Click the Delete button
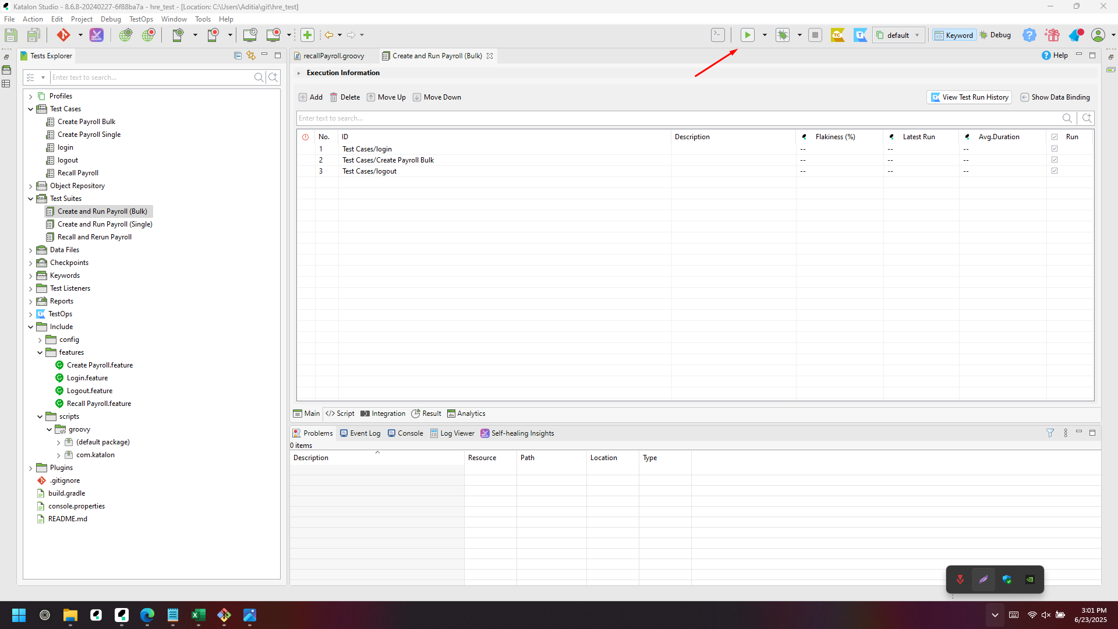Viewport: 1118px width, 629px height. pos(345,97)
